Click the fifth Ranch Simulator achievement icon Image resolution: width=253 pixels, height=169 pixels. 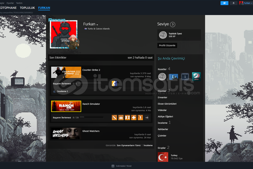(140, 117)
